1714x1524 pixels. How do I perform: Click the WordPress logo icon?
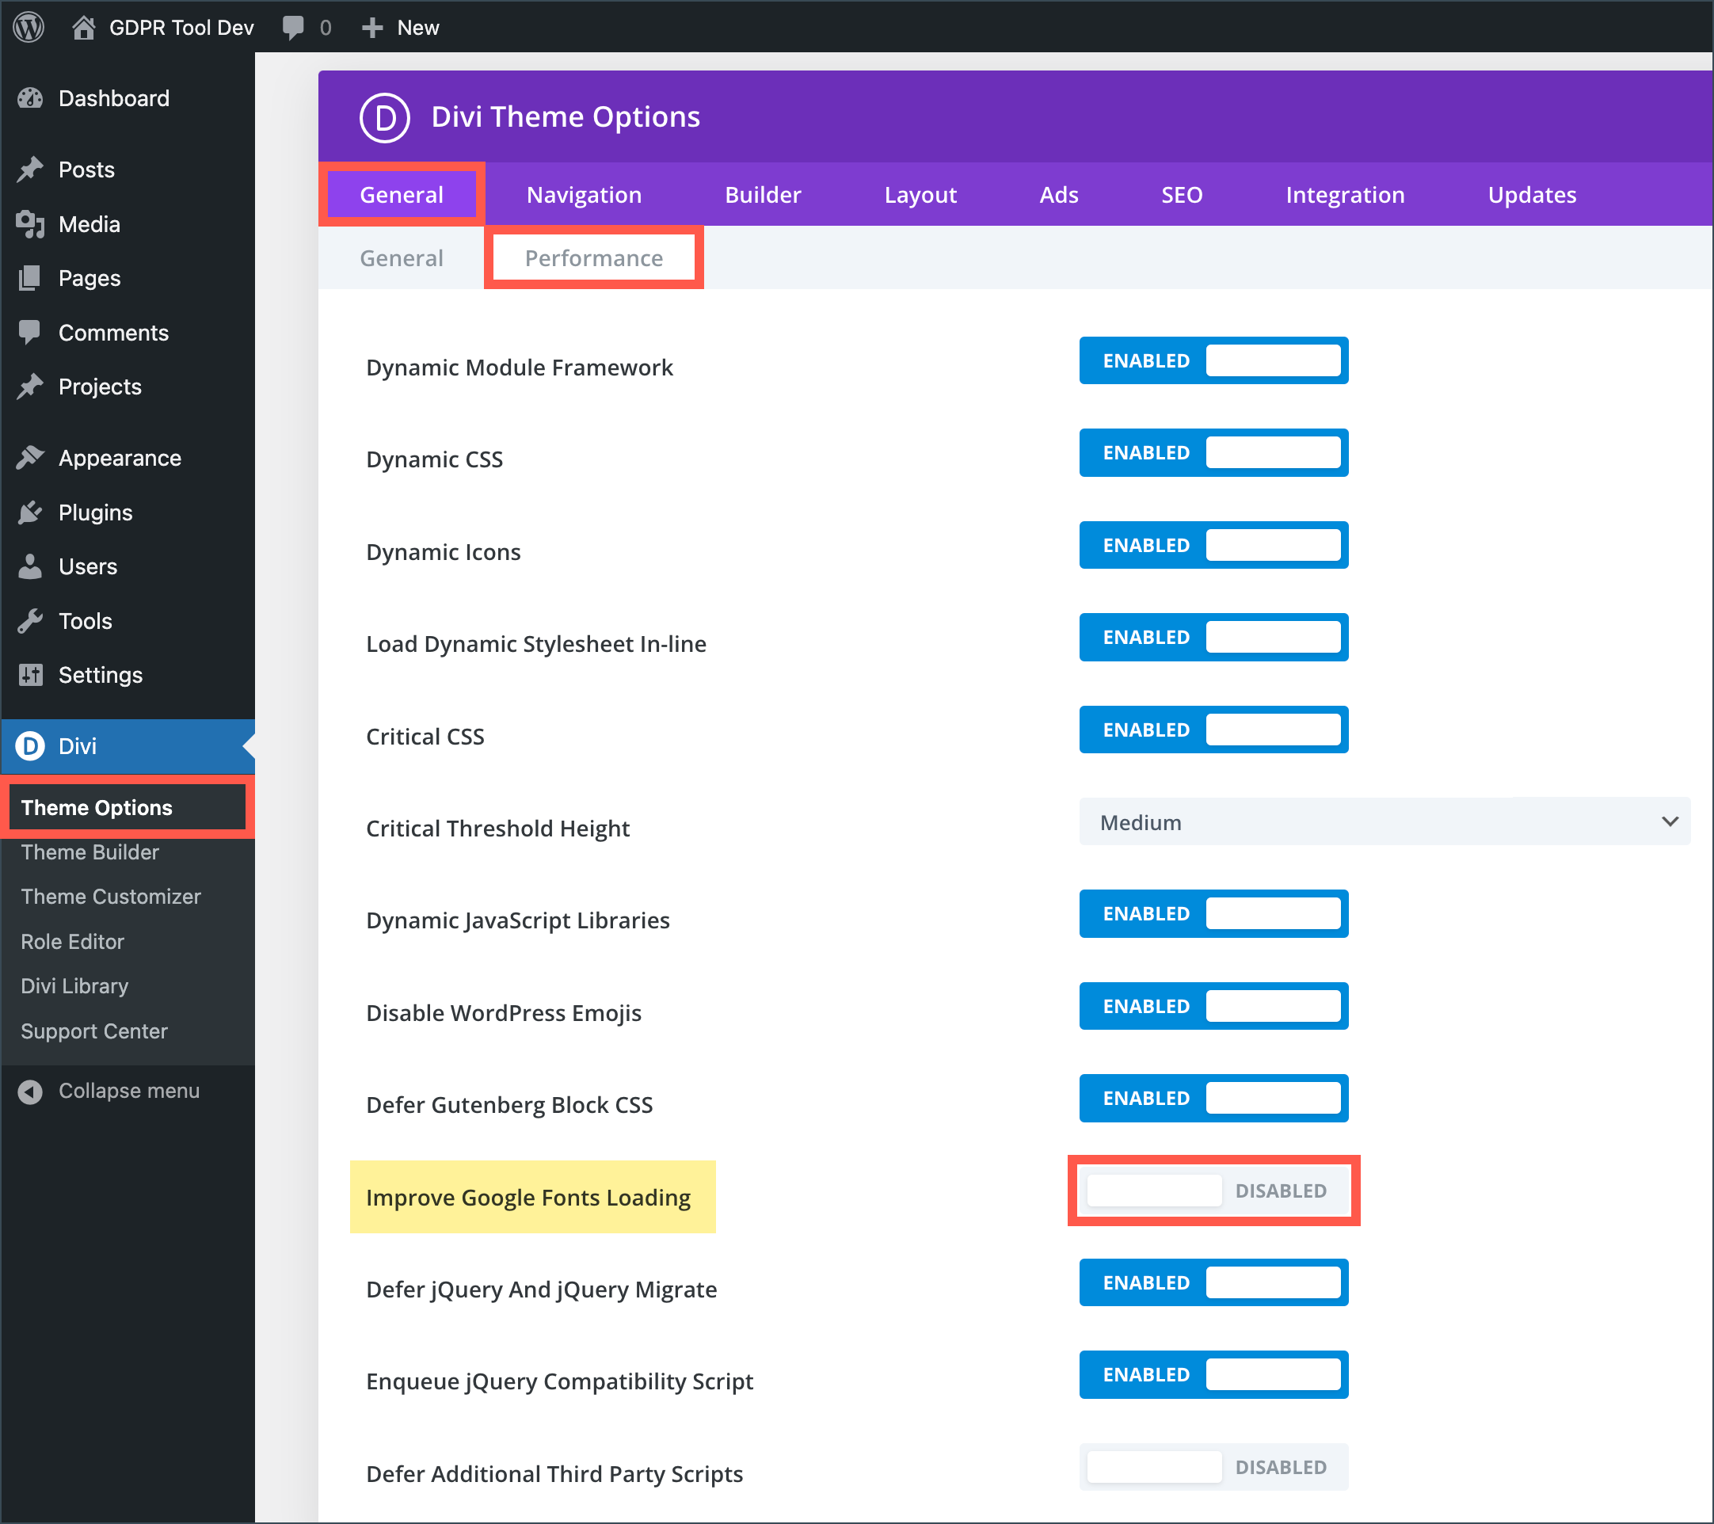tap(29, 27)
